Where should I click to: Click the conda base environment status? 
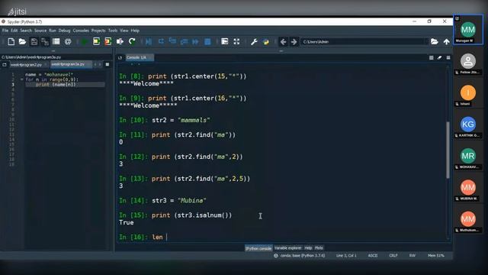pos(300,255)
